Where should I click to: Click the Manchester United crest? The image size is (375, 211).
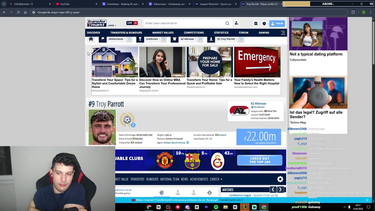coord(165,160)
